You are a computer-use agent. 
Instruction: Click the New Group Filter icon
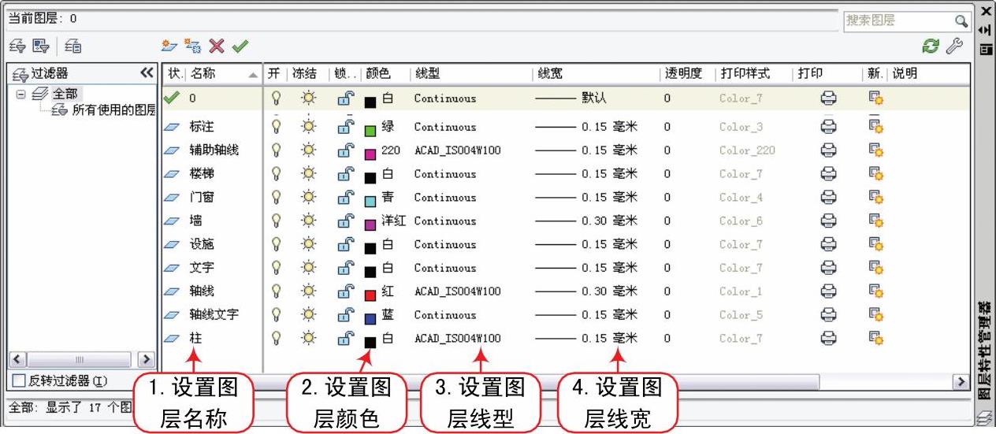[x=41, y=46]
